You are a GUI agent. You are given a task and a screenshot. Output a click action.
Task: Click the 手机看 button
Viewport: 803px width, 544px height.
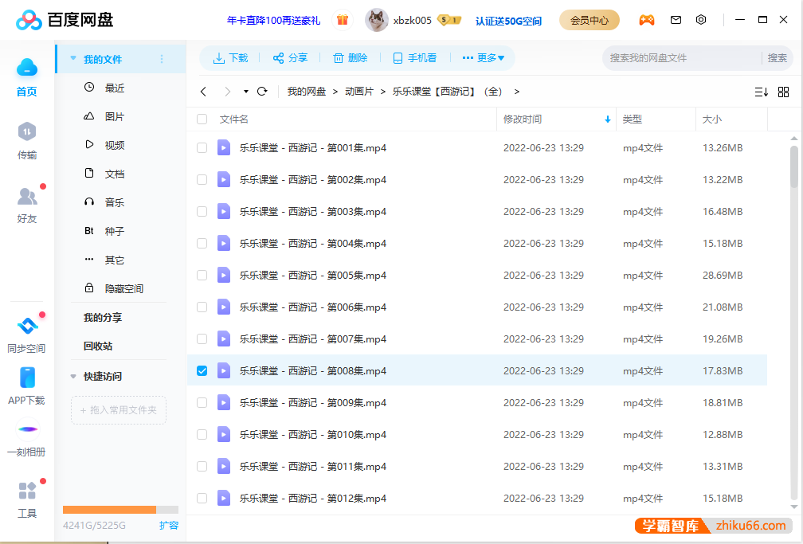(415, 58)
